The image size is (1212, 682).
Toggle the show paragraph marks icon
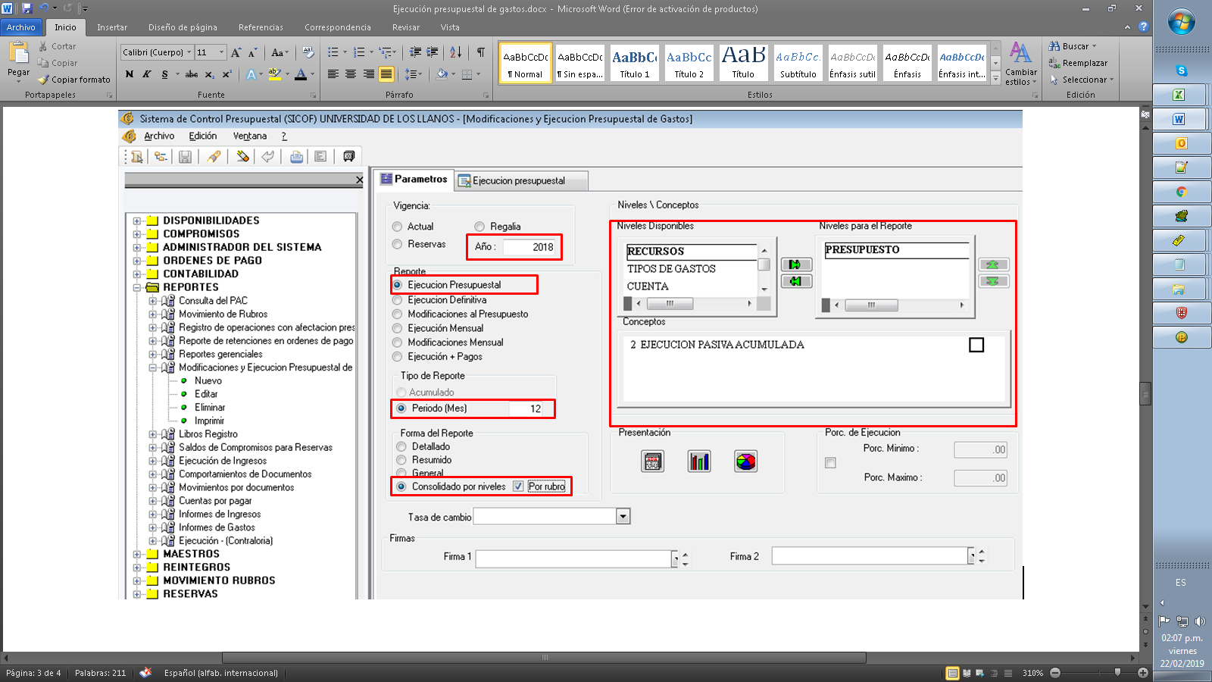pos(480,52)
